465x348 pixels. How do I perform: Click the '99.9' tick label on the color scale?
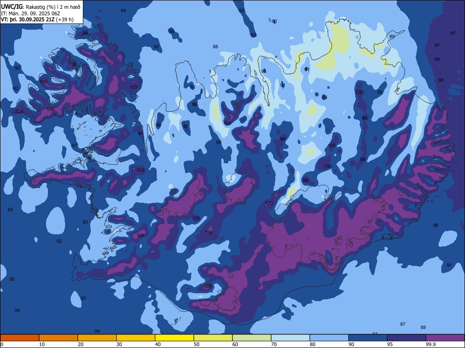tap(430, 344)
